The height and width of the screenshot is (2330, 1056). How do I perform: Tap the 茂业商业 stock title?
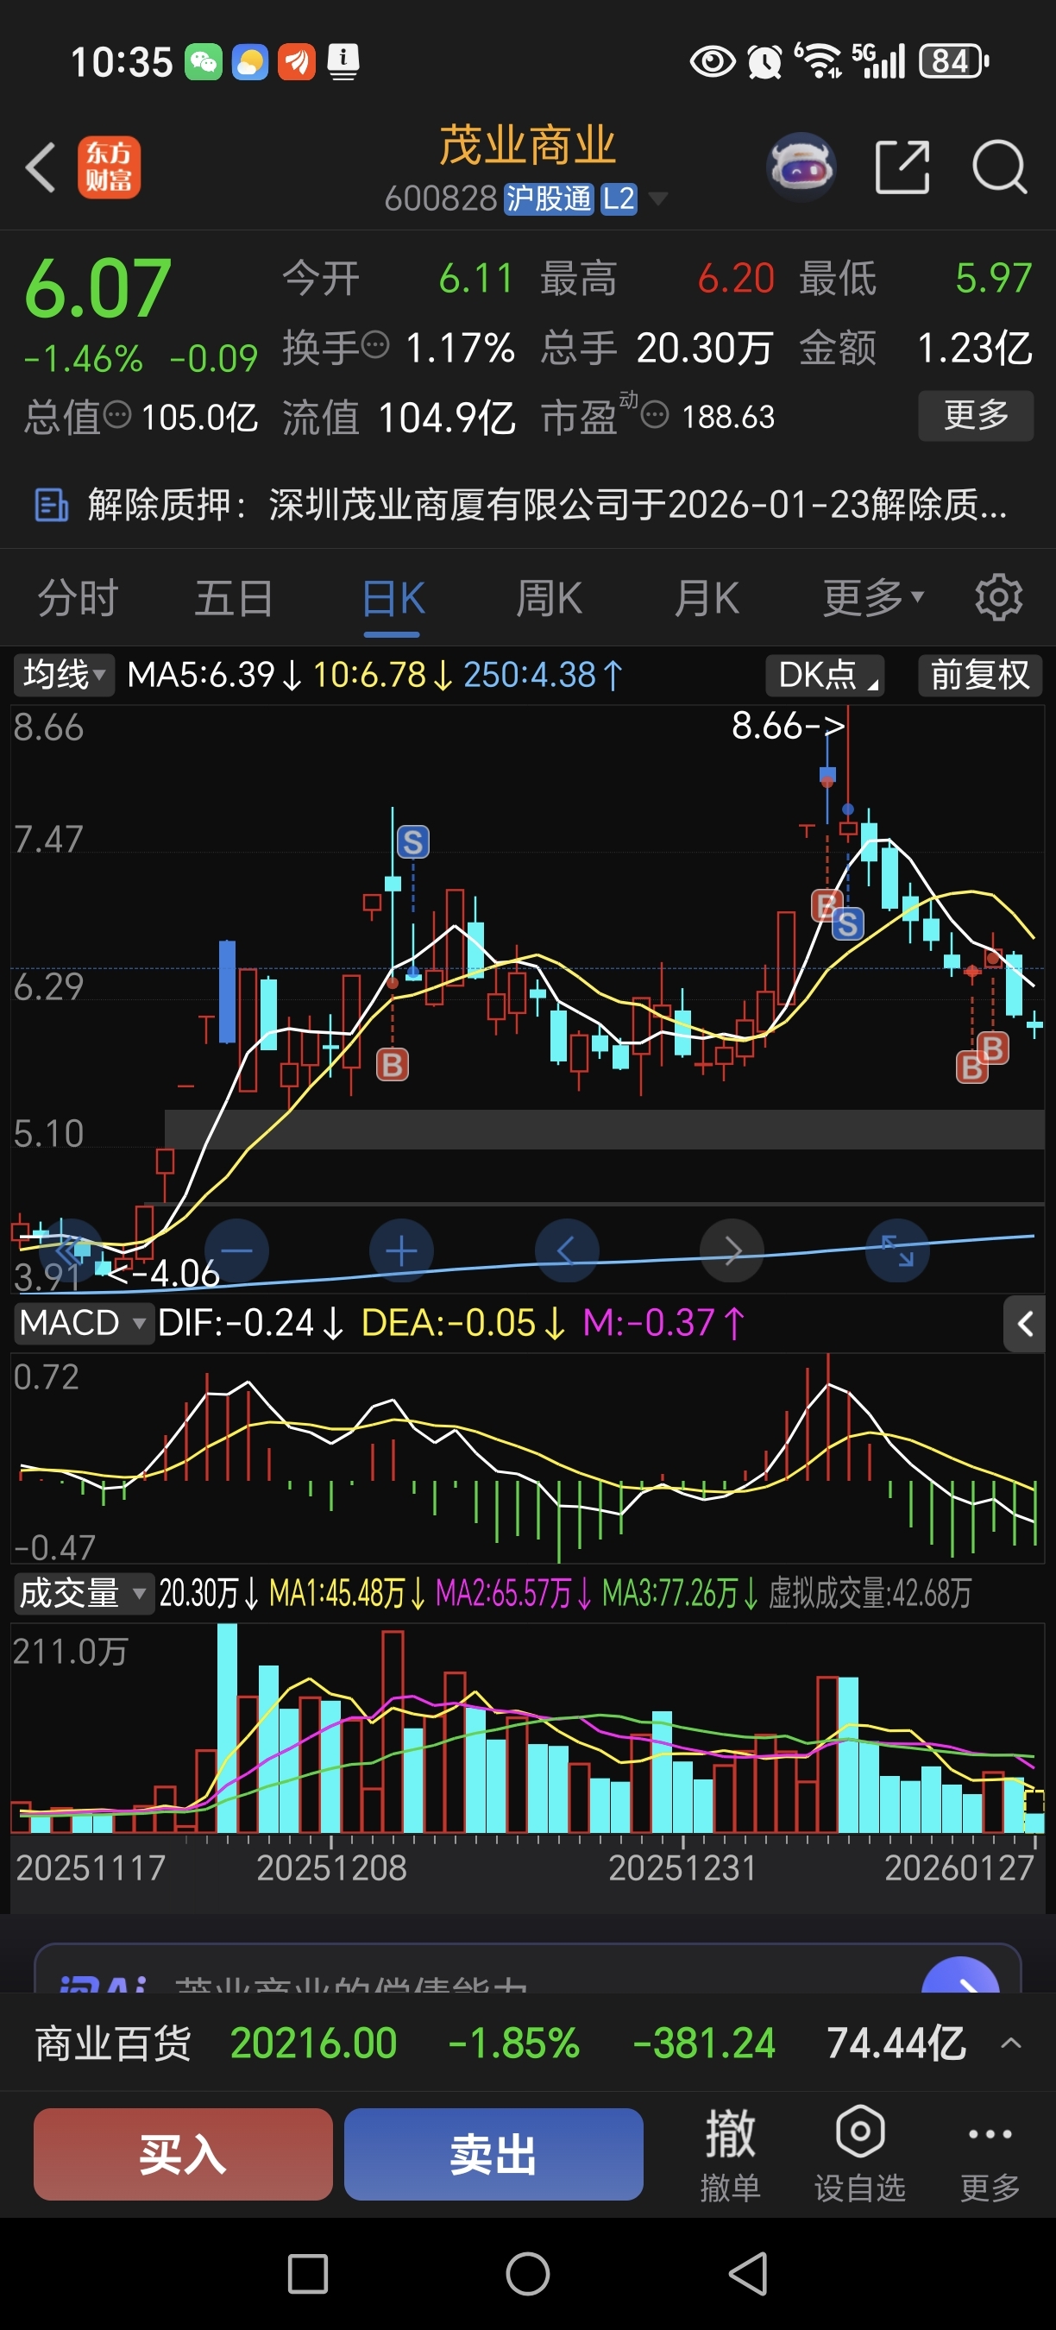click(x=528, y=146)
